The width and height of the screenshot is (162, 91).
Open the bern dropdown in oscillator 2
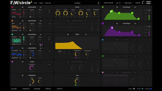[x=16, y=23]
